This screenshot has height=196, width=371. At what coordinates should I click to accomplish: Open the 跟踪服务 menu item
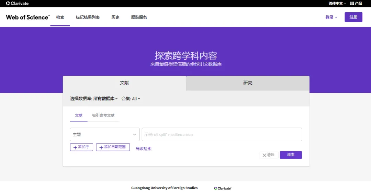click(139, 17)
